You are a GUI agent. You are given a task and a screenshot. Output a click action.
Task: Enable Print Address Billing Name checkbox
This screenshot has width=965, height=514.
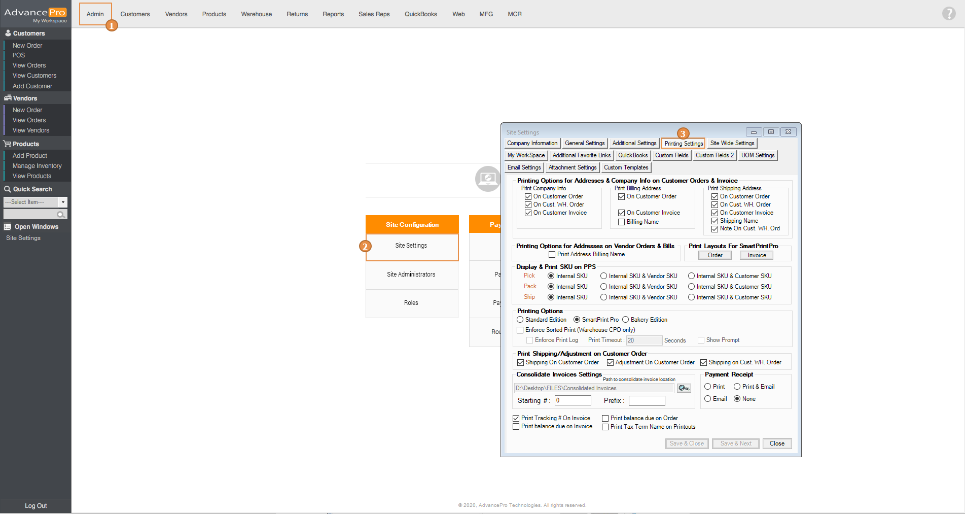click(x=552, y=255)
